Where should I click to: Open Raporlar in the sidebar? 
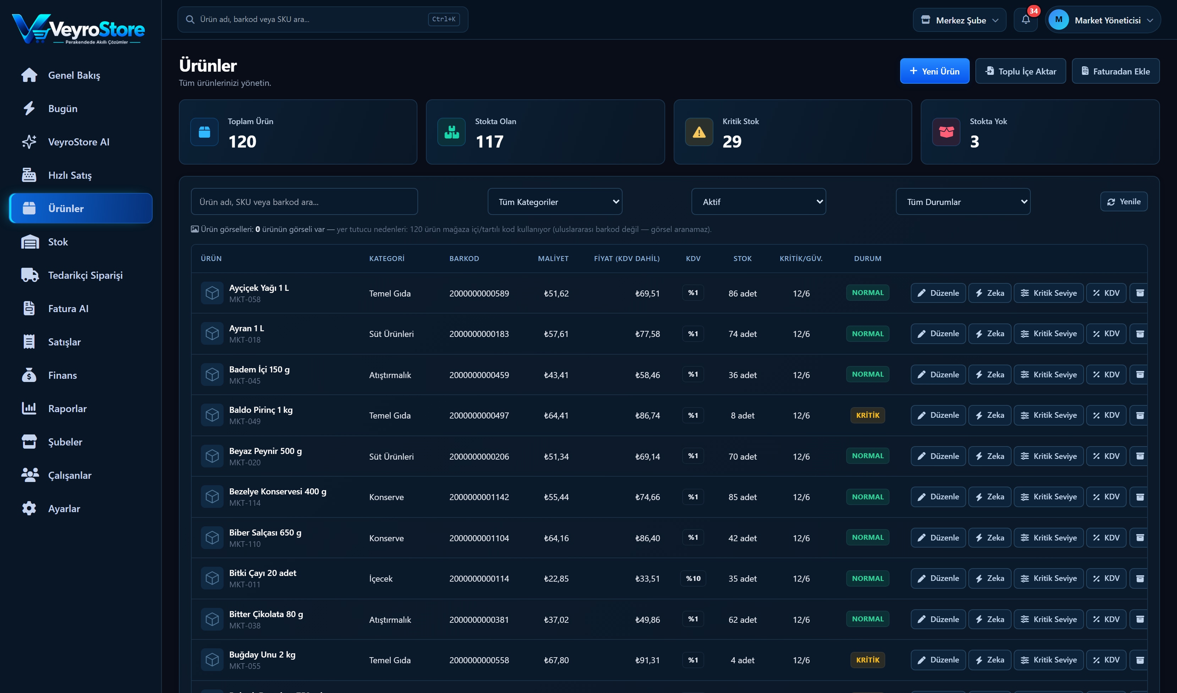(x=81, y=409)
